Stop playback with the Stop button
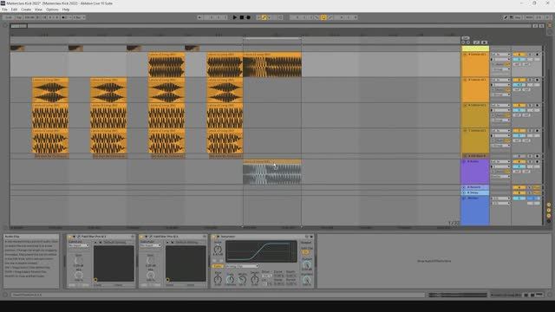555x312 pixels. coord(242,17)
